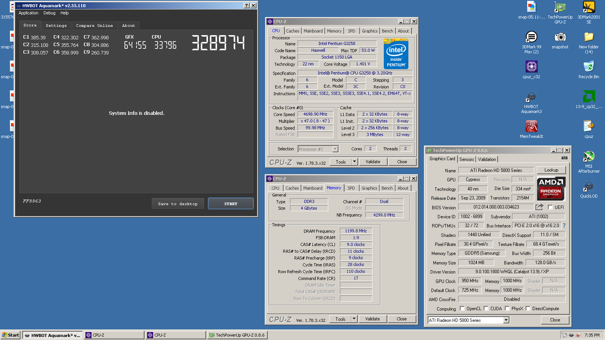This screenshot has height=340, width=605.
Task: Click the Windows Start button
Action: point(10,335)
